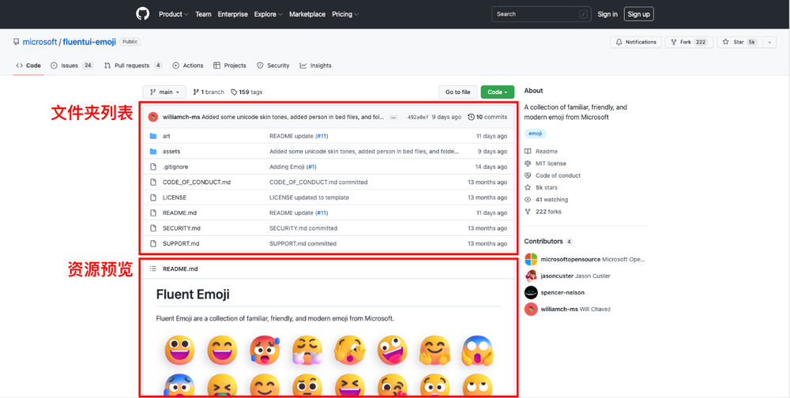Expand the Pricing menu
Screen dimensions: 790x398
point(345,14)
